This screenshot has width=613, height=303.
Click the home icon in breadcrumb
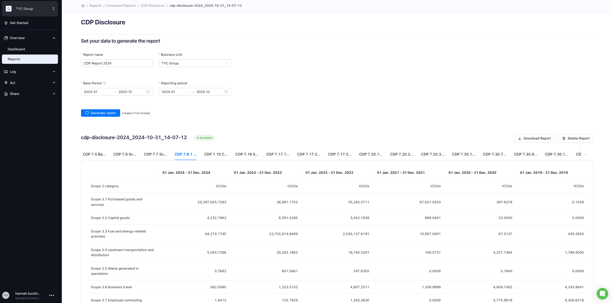tap(83, 5)
